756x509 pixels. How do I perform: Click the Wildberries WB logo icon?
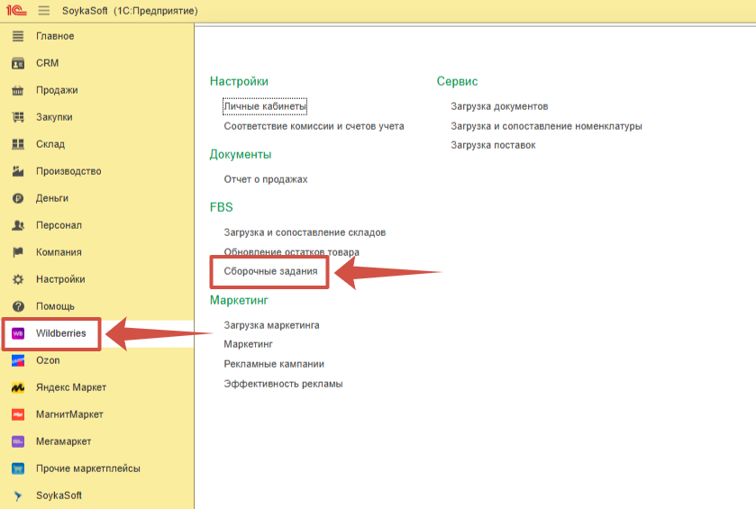(x=18, y=333)
